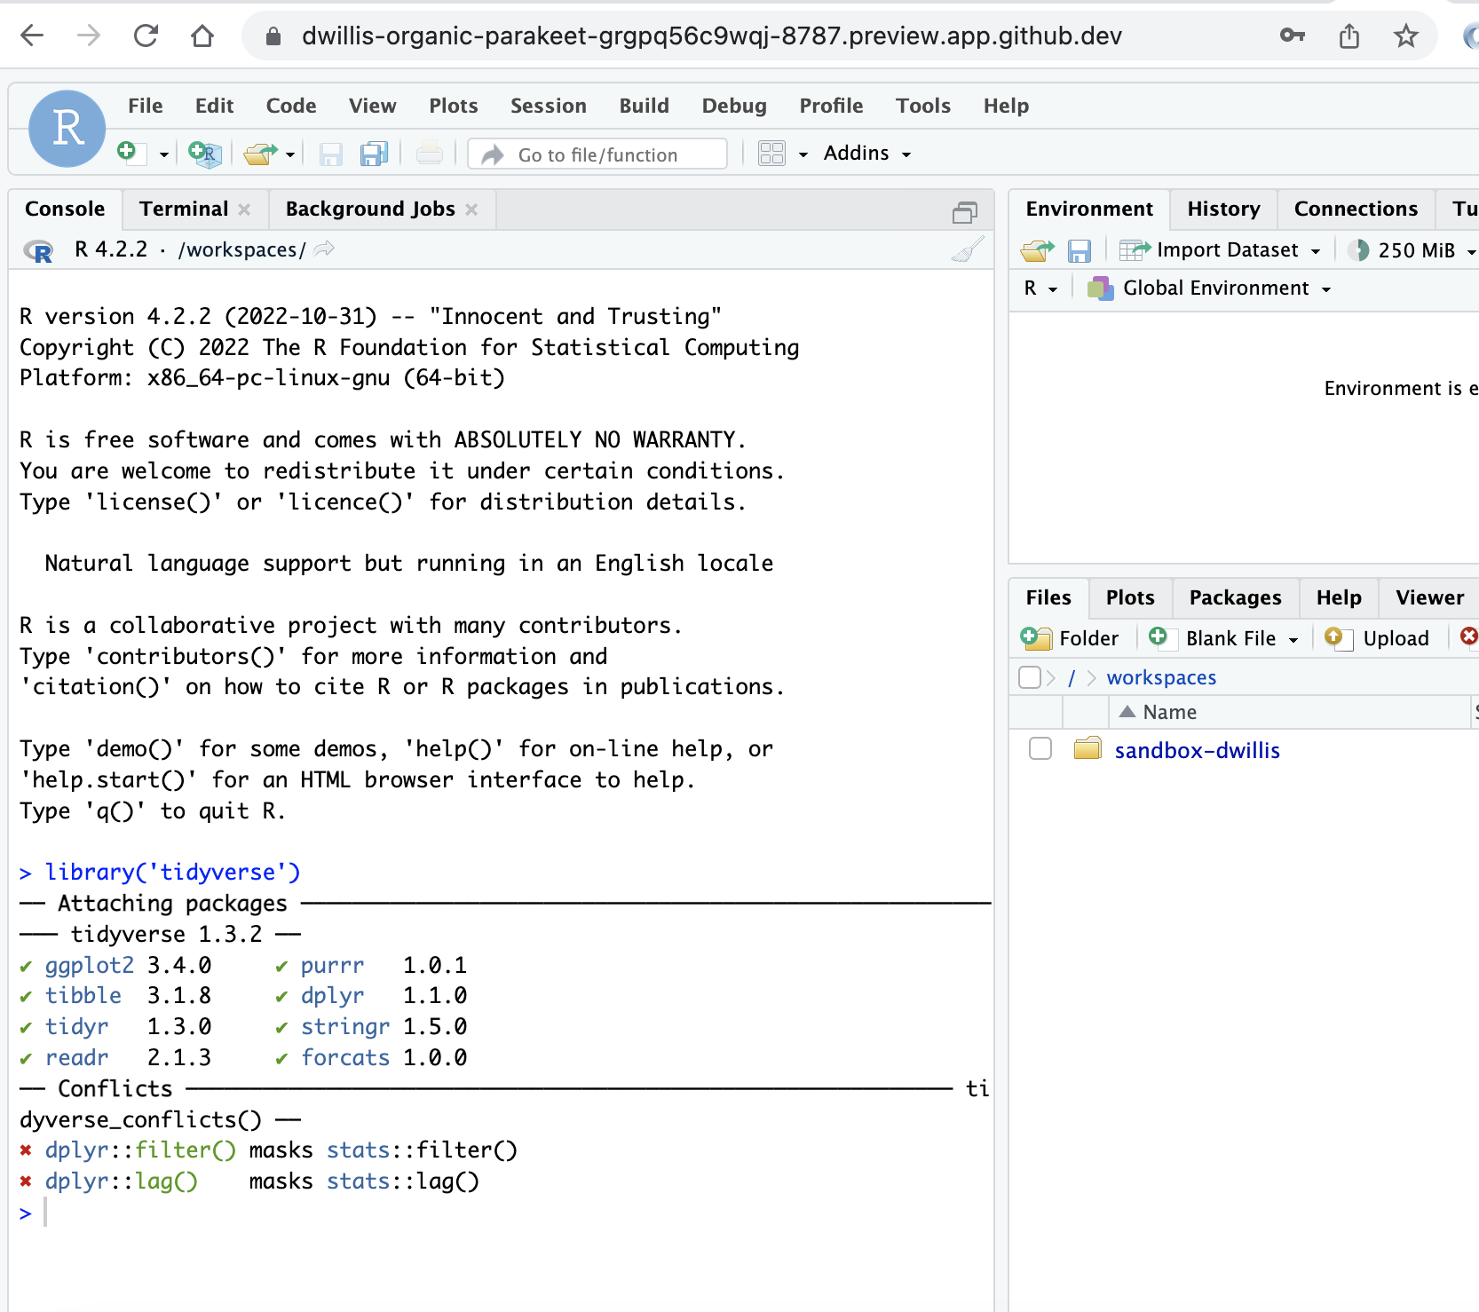Switch to the History tab
The image size is (1479, 1312).
(x=1223, y=209)
